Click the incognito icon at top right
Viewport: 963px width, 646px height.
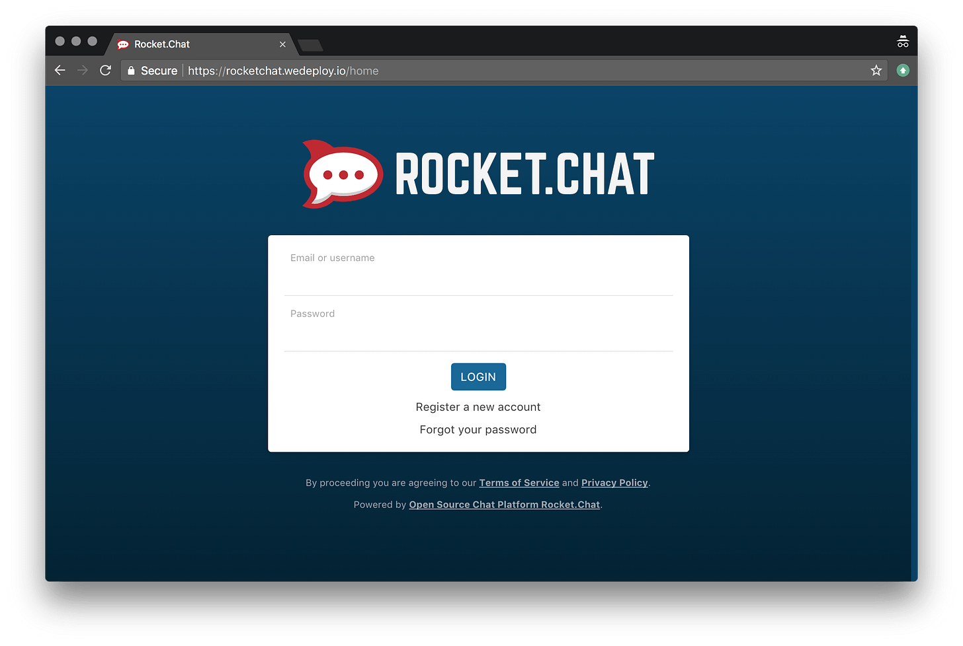pos(903,42)
